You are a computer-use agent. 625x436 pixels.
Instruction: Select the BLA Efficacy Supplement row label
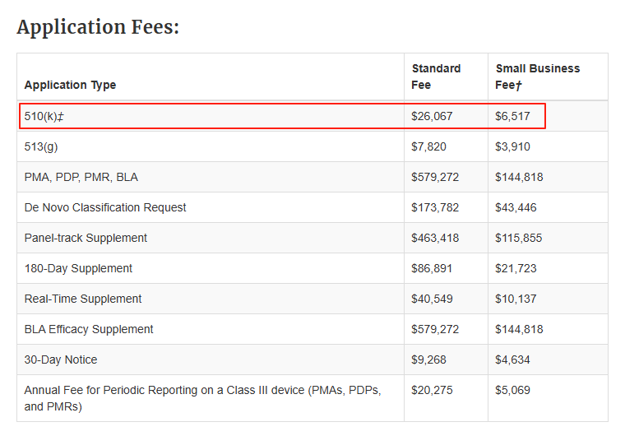(89, 329)
